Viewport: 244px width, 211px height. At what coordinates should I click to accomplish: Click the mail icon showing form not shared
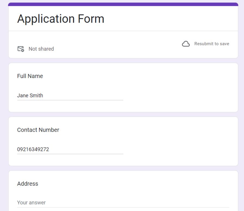point(21,49)
